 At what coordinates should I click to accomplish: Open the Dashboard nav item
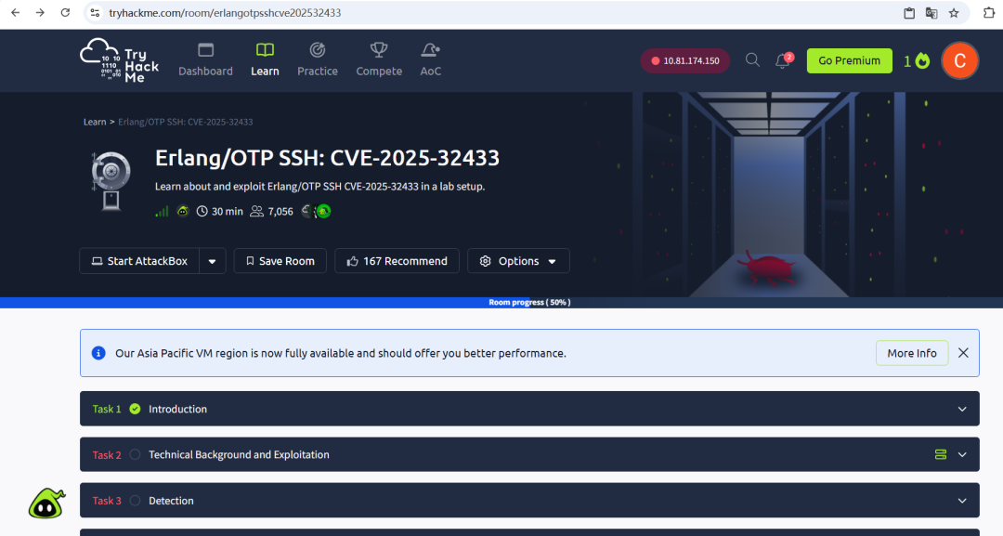(205, 60)
